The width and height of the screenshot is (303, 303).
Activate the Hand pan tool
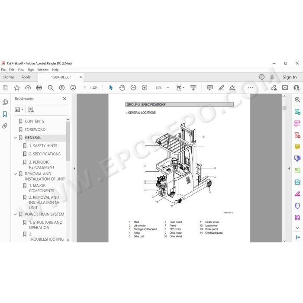click(122, 88)
